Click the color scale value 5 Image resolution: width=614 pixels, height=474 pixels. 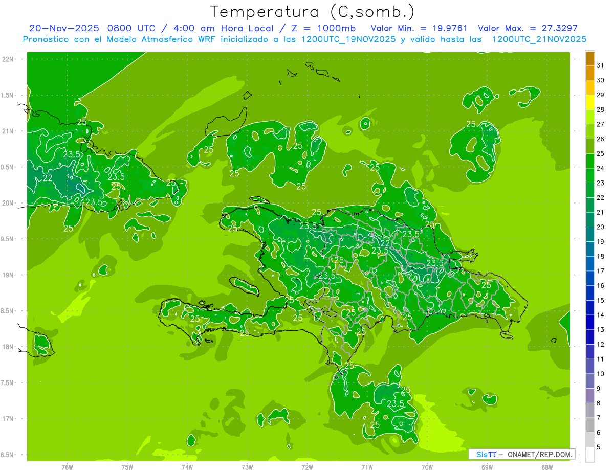(599, 447)
